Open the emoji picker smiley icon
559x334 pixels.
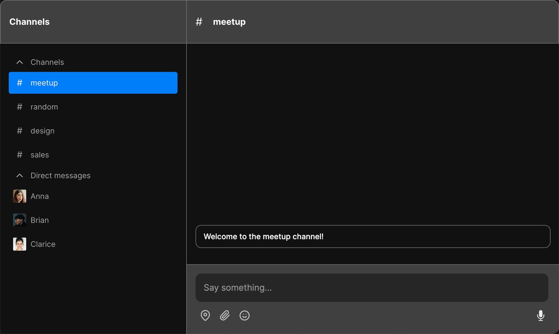tap(245, 315)
